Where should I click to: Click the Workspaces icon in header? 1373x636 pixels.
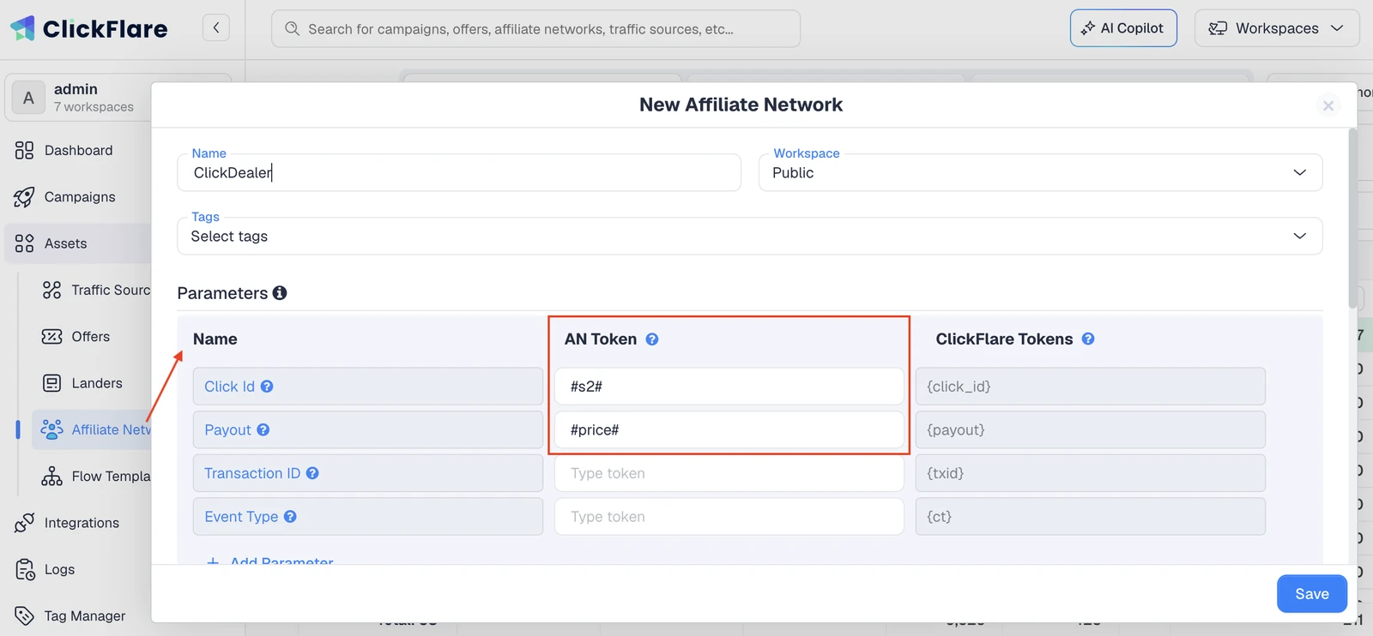coord(1218,28)
